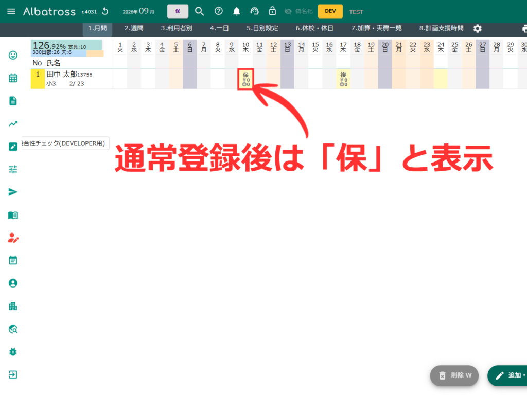The height and width of the screenshot is (395, 527).
Task: Select 田中 太郎 user name
Action: click(x=62, y=74)
